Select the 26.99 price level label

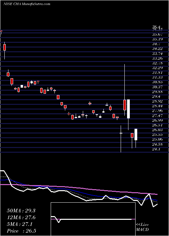pyautogui.click(x=158, y=120)
